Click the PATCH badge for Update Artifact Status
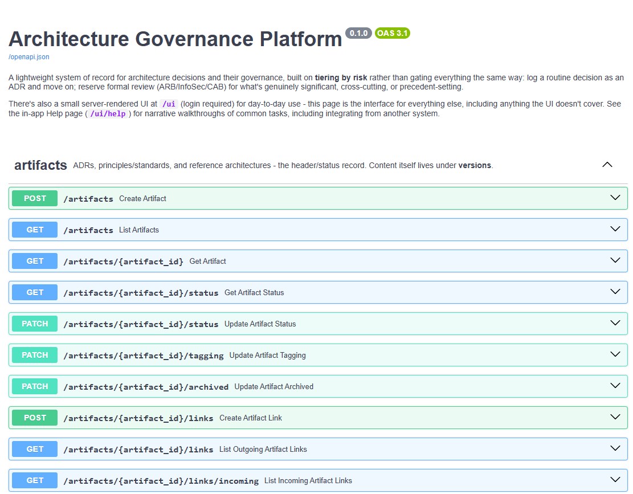 point(35,324)
